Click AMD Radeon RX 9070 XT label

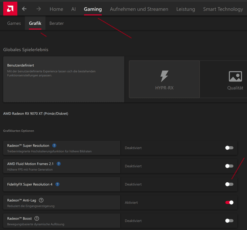(x=36, y=113)
